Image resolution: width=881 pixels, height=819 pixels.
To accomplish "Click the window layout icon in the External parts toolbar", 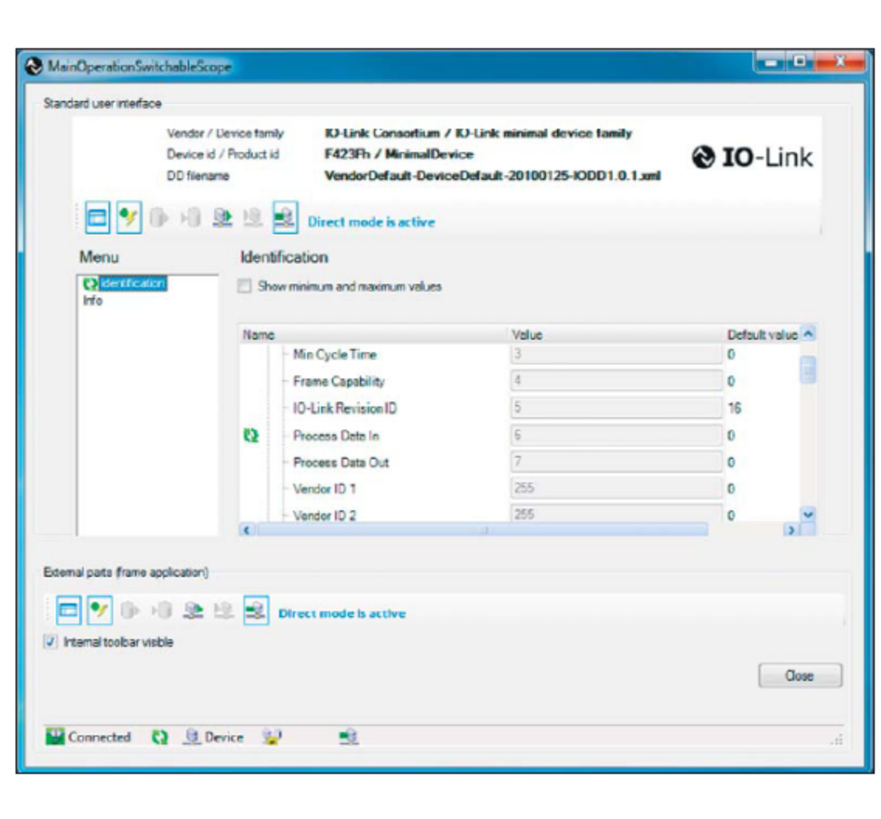I will click(x=68, y=610).
